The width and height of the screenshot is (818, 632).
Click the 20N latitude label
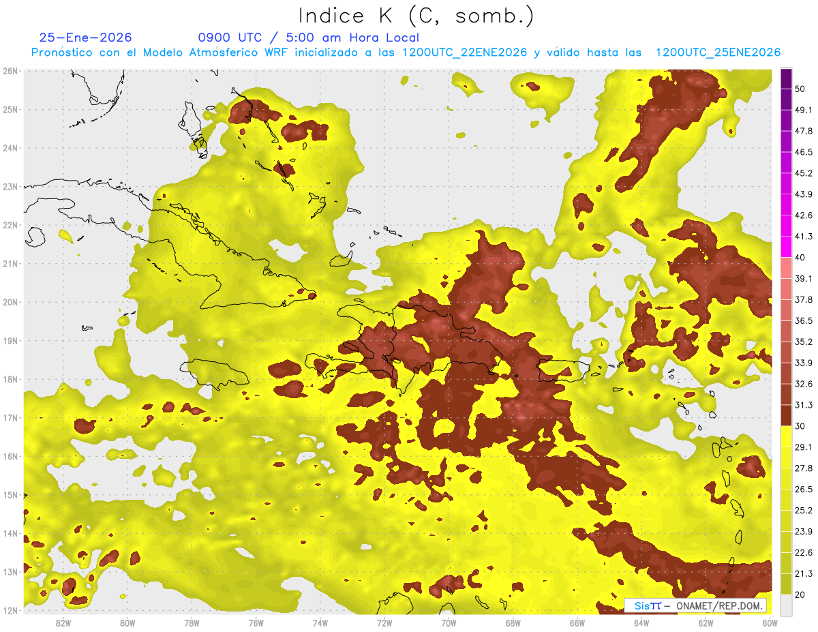coord(10,302)
